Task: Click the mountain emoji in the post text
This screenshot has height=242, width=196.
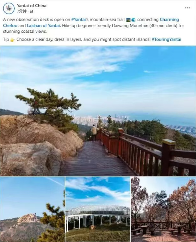Action: pos(128,20)
